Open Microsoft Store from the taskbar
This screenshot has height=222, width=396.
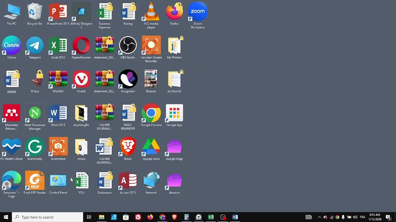click(x=126, y=217)
